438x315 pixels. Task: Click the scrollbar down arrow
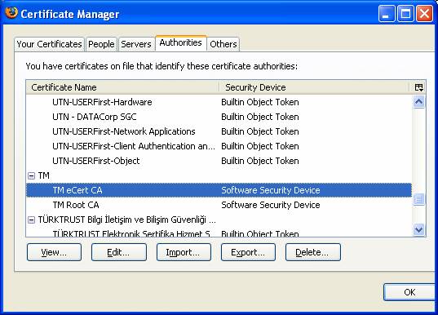[418, 230]
